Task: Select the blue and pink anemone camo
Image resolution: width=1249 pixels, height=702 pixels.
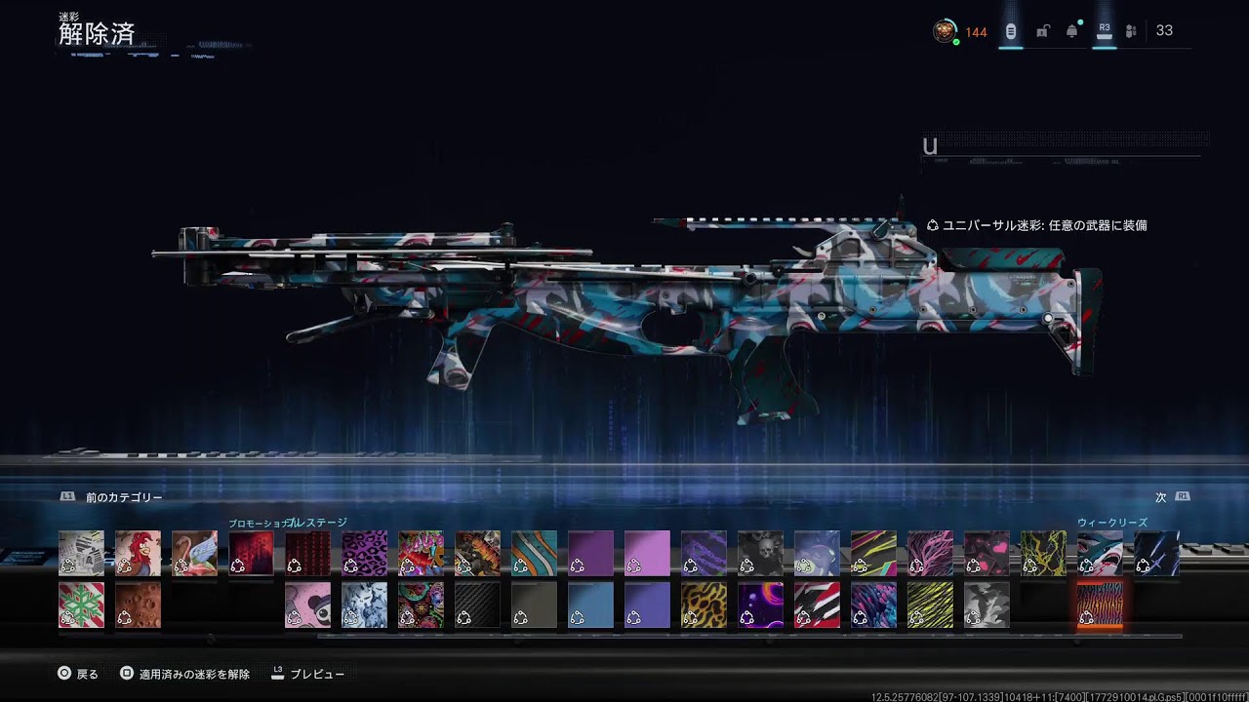Action: [873, 604]
